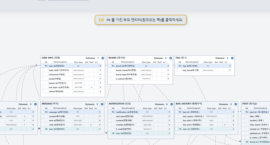Click the 1/2 step guide banner
This screenshot has height=145, width=270.
pos(140,20)
